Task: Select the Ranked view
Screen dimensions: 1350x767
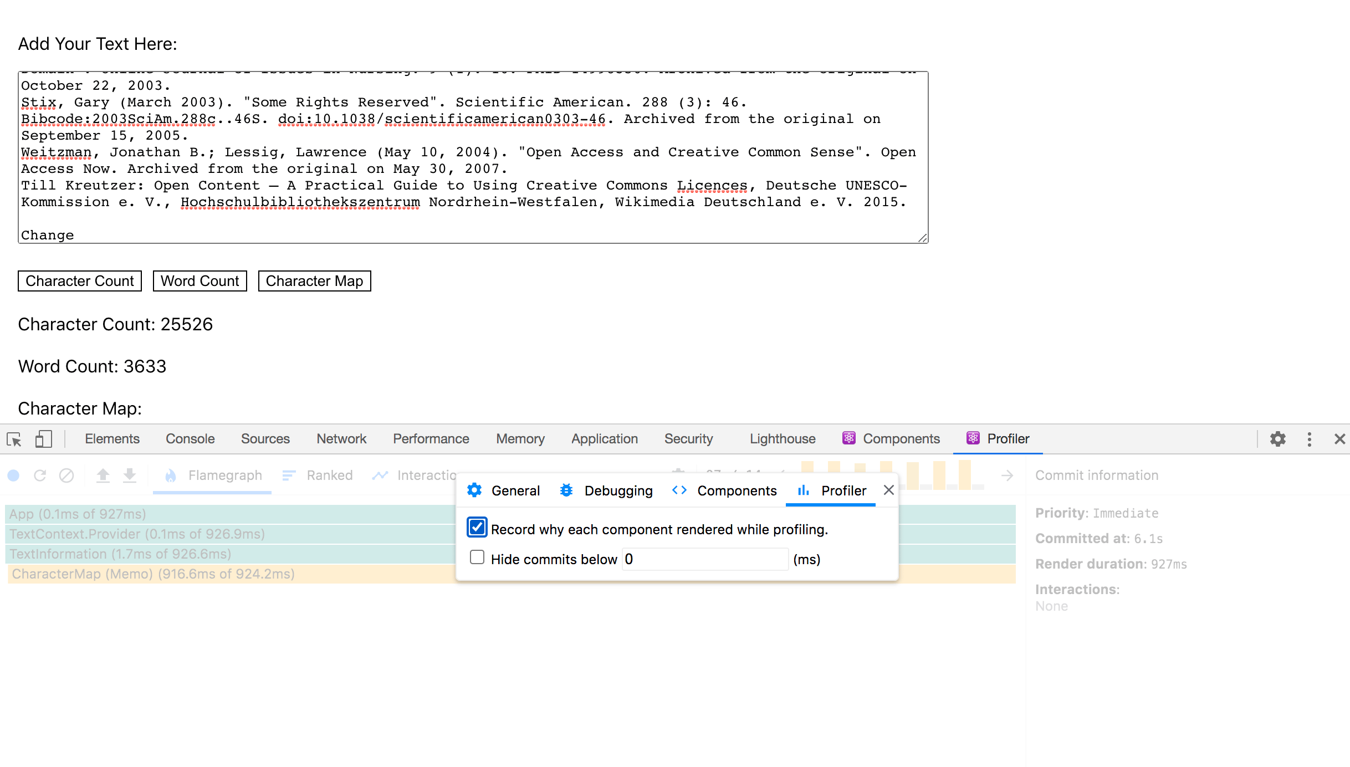Action: pyautogui.click(x=318, y=475)
